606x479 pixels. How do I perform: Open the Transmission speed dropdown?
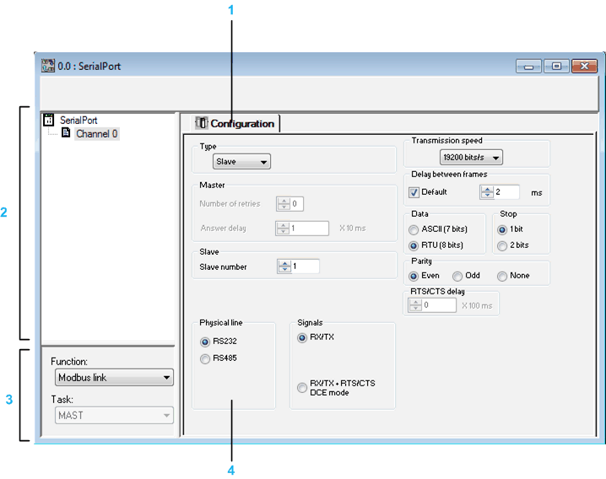(x=470, y=157)
